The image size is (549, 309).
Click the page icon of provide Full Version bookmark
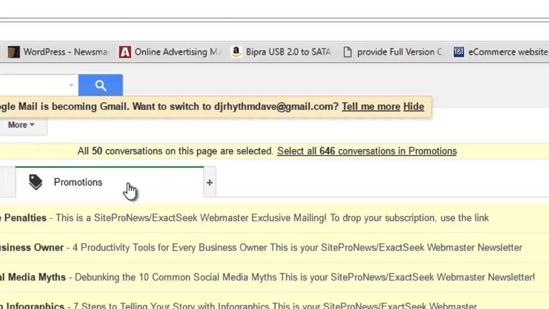point(347,52)
